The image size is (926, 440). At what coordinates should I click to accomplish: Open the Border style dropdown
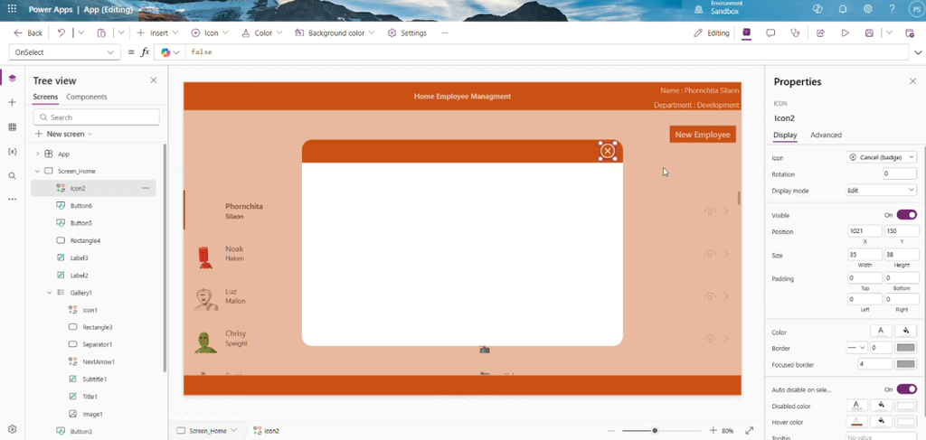click(x=856, y=348)
